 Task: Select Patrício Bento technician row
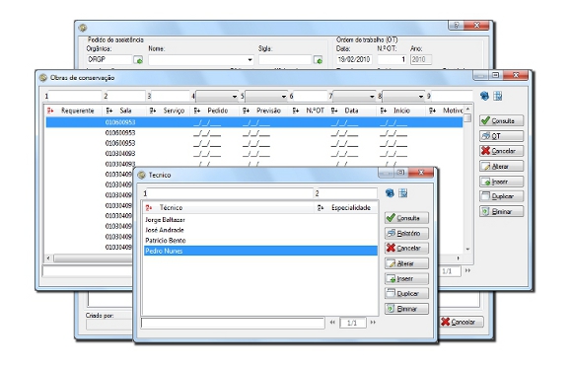260,241
